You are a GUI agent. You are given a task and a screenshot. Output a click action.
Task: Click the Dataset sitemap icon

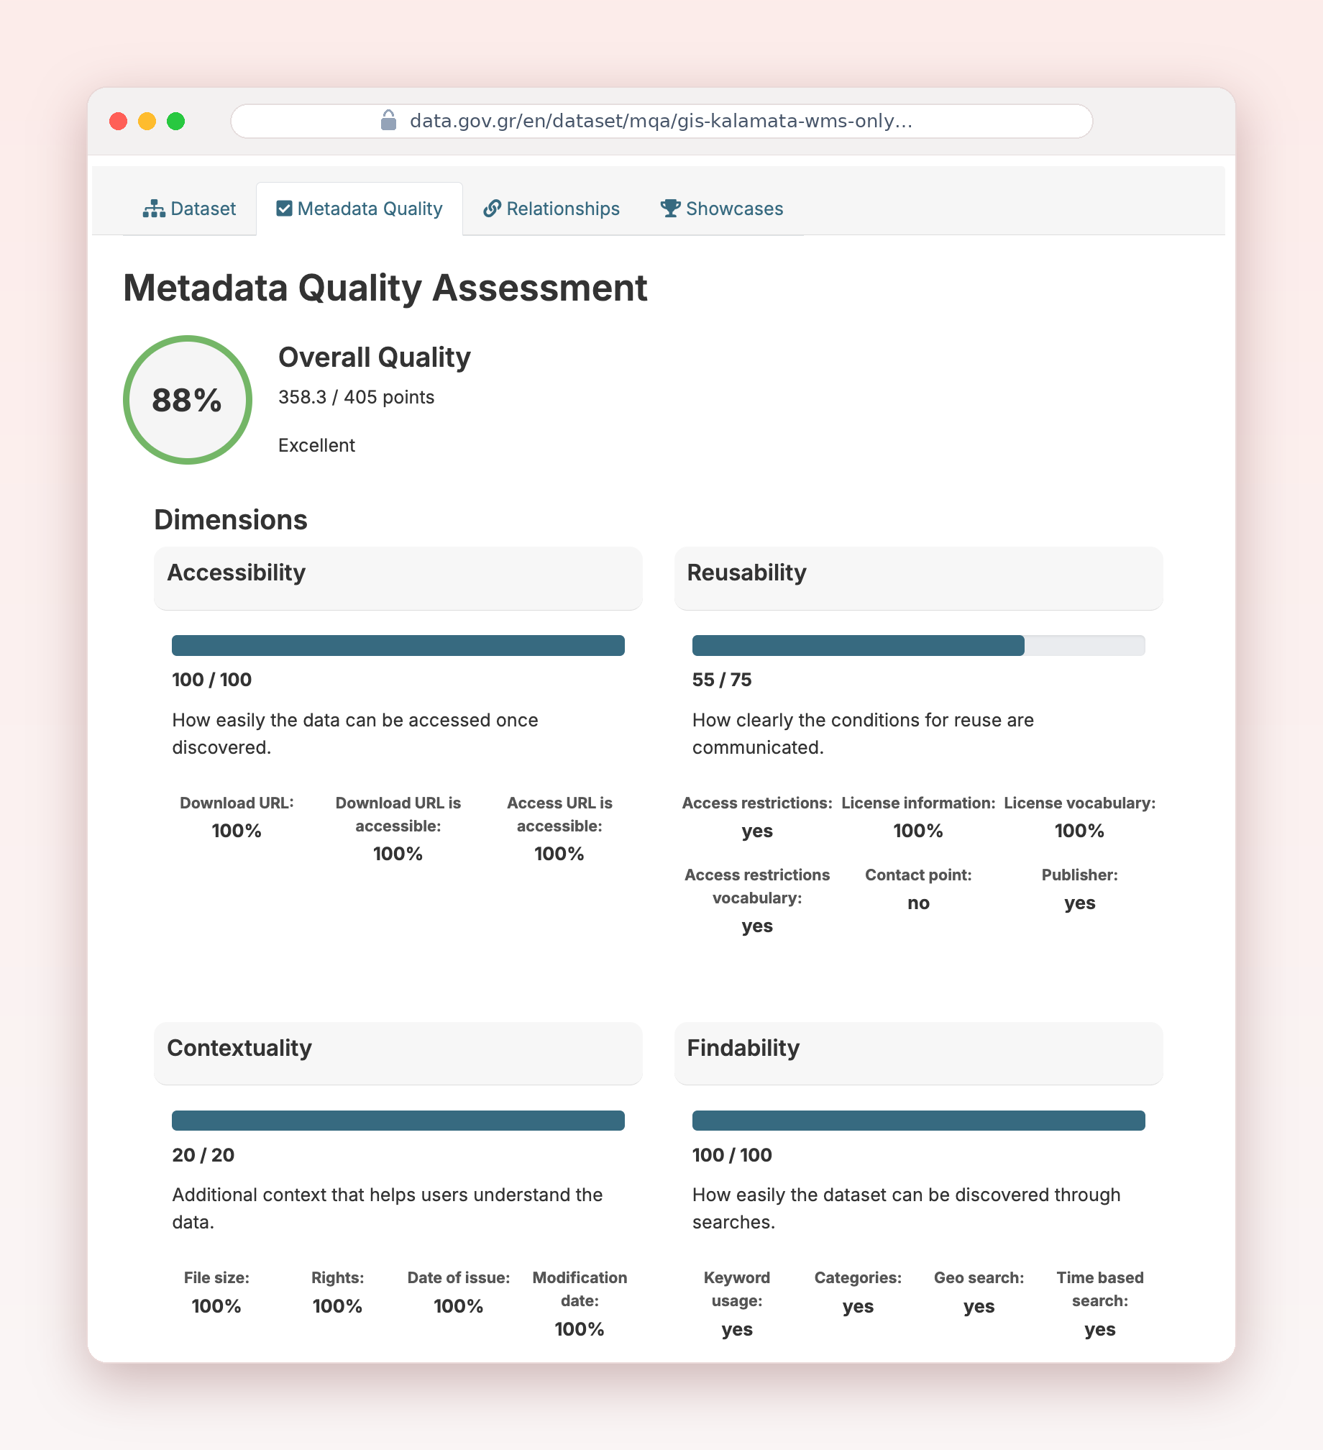tap(154, 209)
